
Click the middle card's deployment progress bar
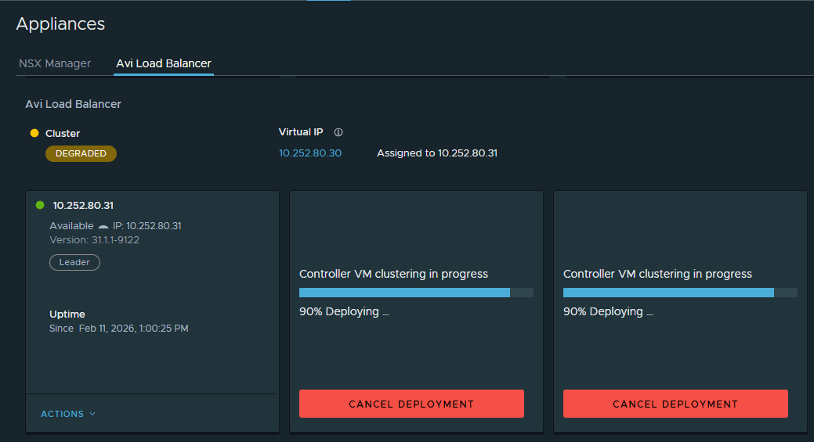(x=416, y=293)
